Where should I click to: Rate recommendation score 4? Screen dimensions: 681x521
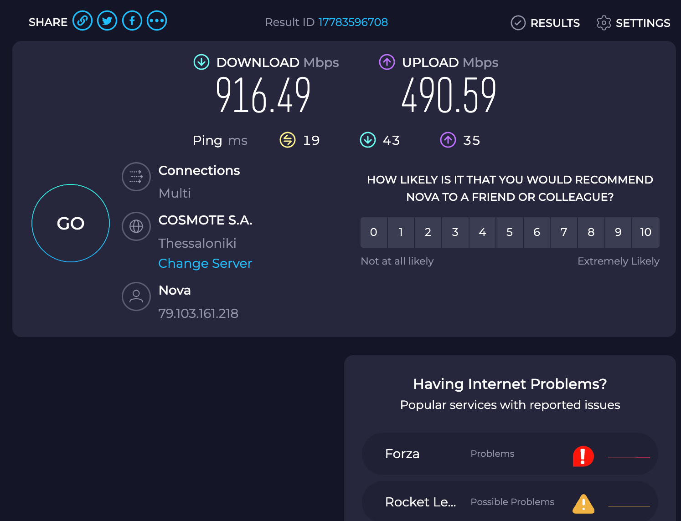point(482,232)
